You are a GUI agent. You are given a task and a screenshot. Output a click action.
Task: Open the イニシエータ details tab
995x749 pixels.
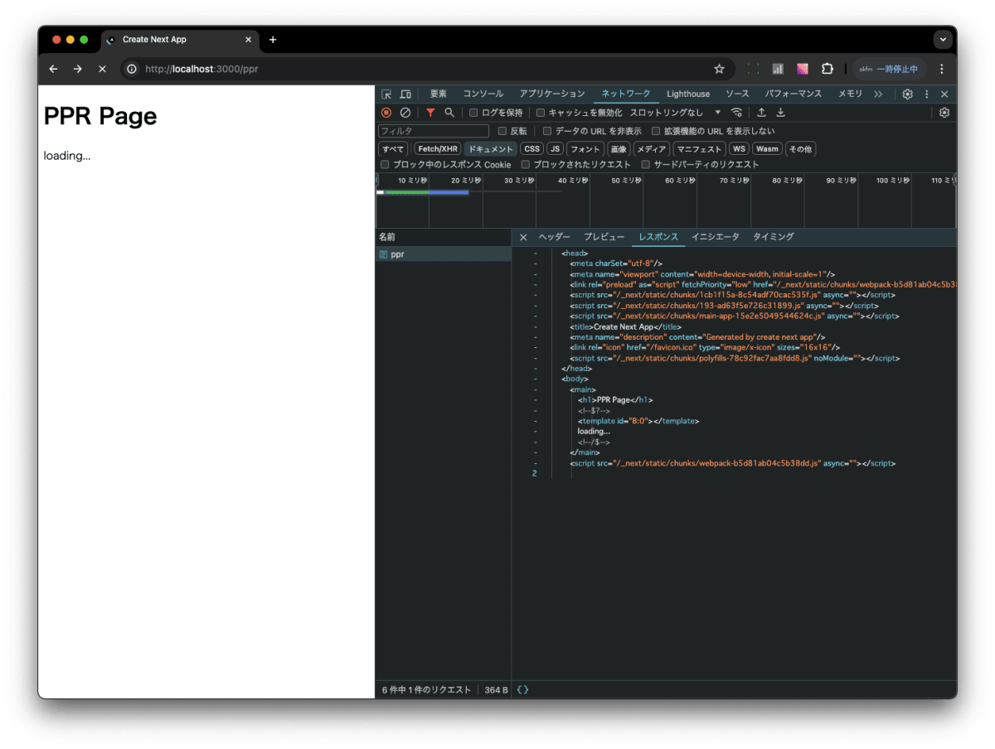[716, 237]
